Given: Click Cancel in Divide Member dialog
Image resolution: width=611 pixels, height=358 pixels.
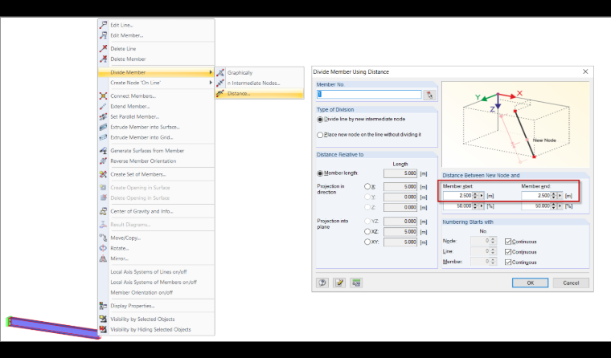Looking at the screenshot, I should (x=571, y=283).
